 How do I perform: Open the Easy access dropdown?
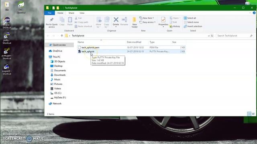click(x=147, y=22)
